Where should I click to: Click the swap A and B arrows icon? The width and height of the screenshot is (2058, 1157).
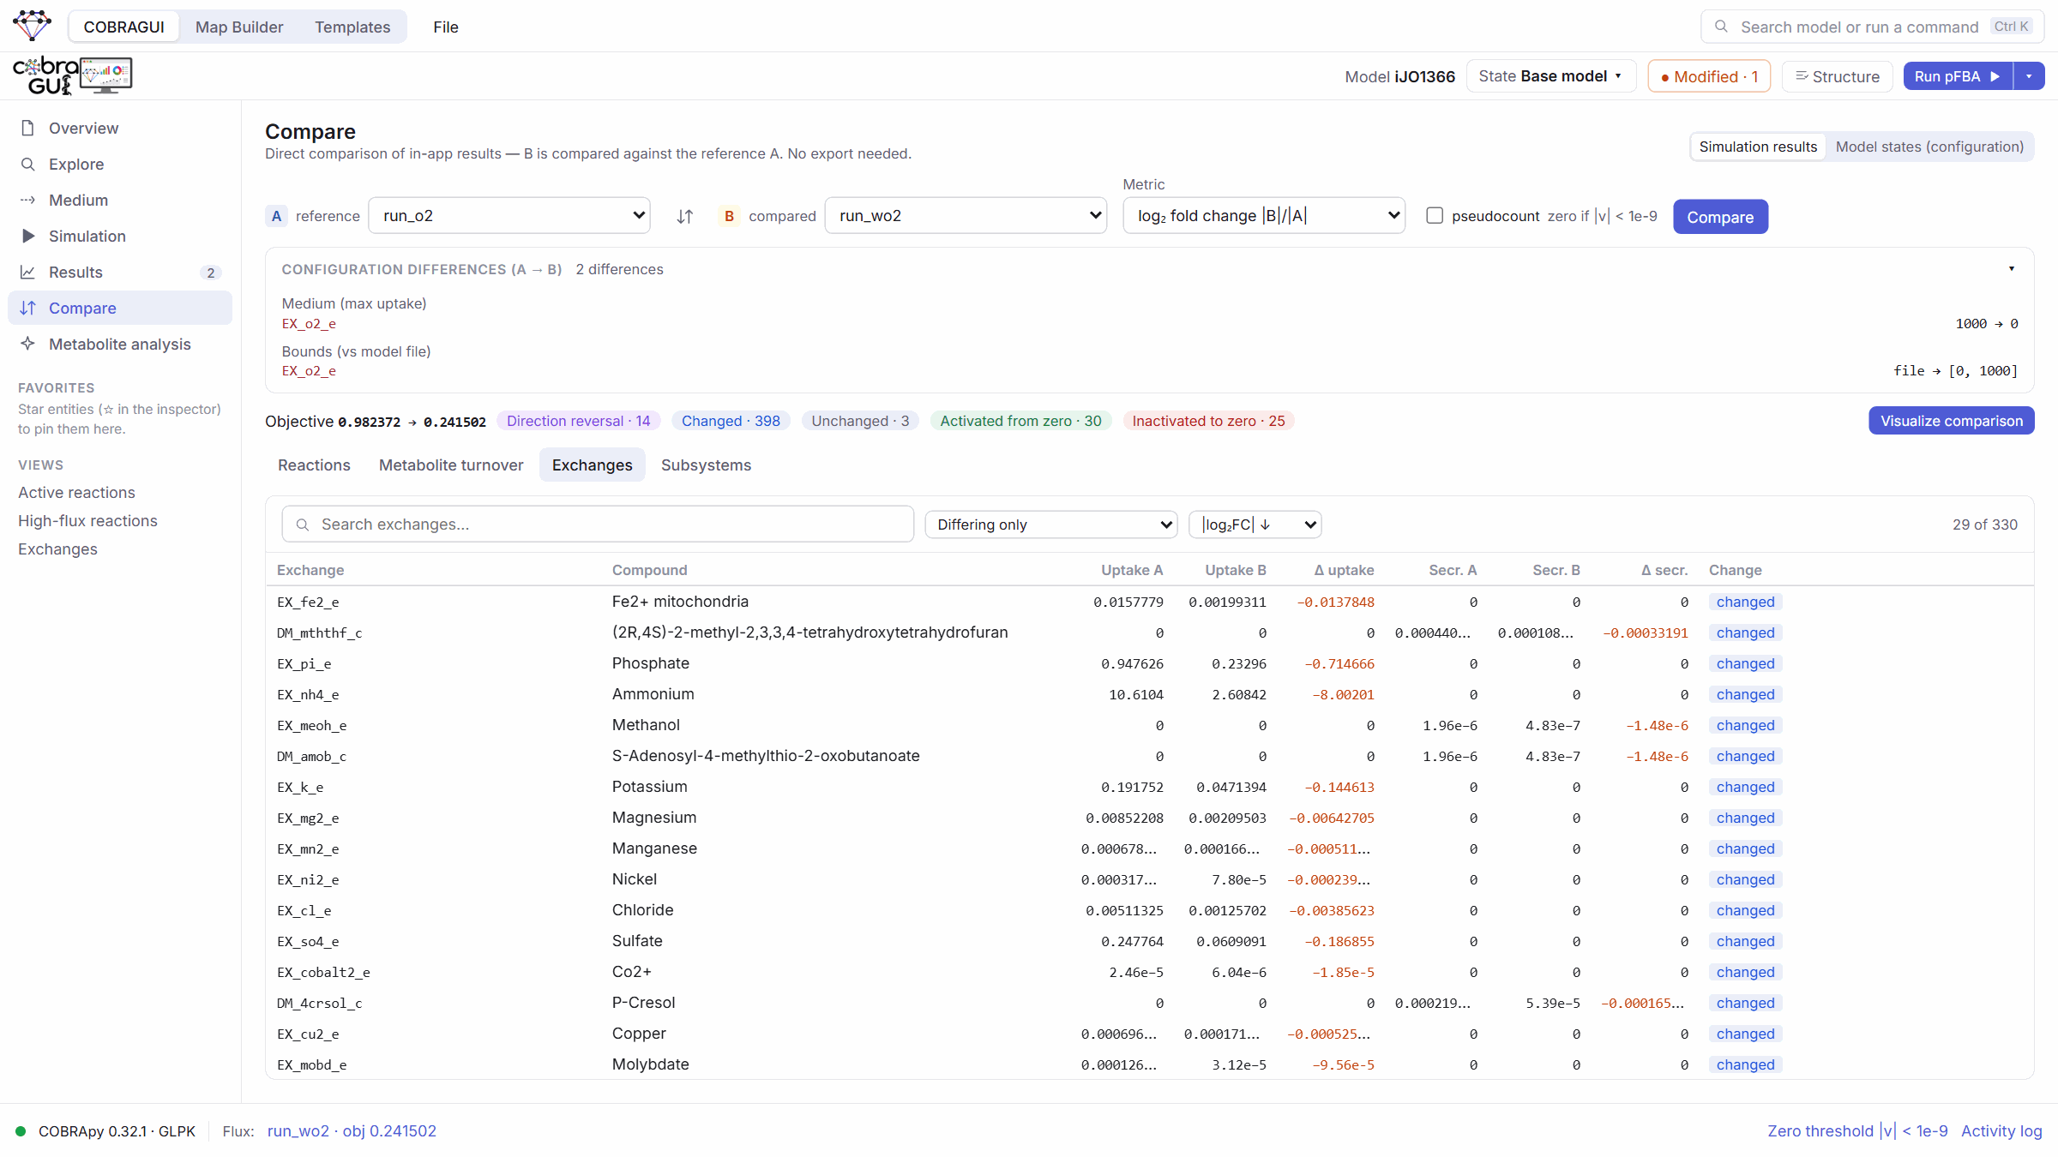coord(684,216)
